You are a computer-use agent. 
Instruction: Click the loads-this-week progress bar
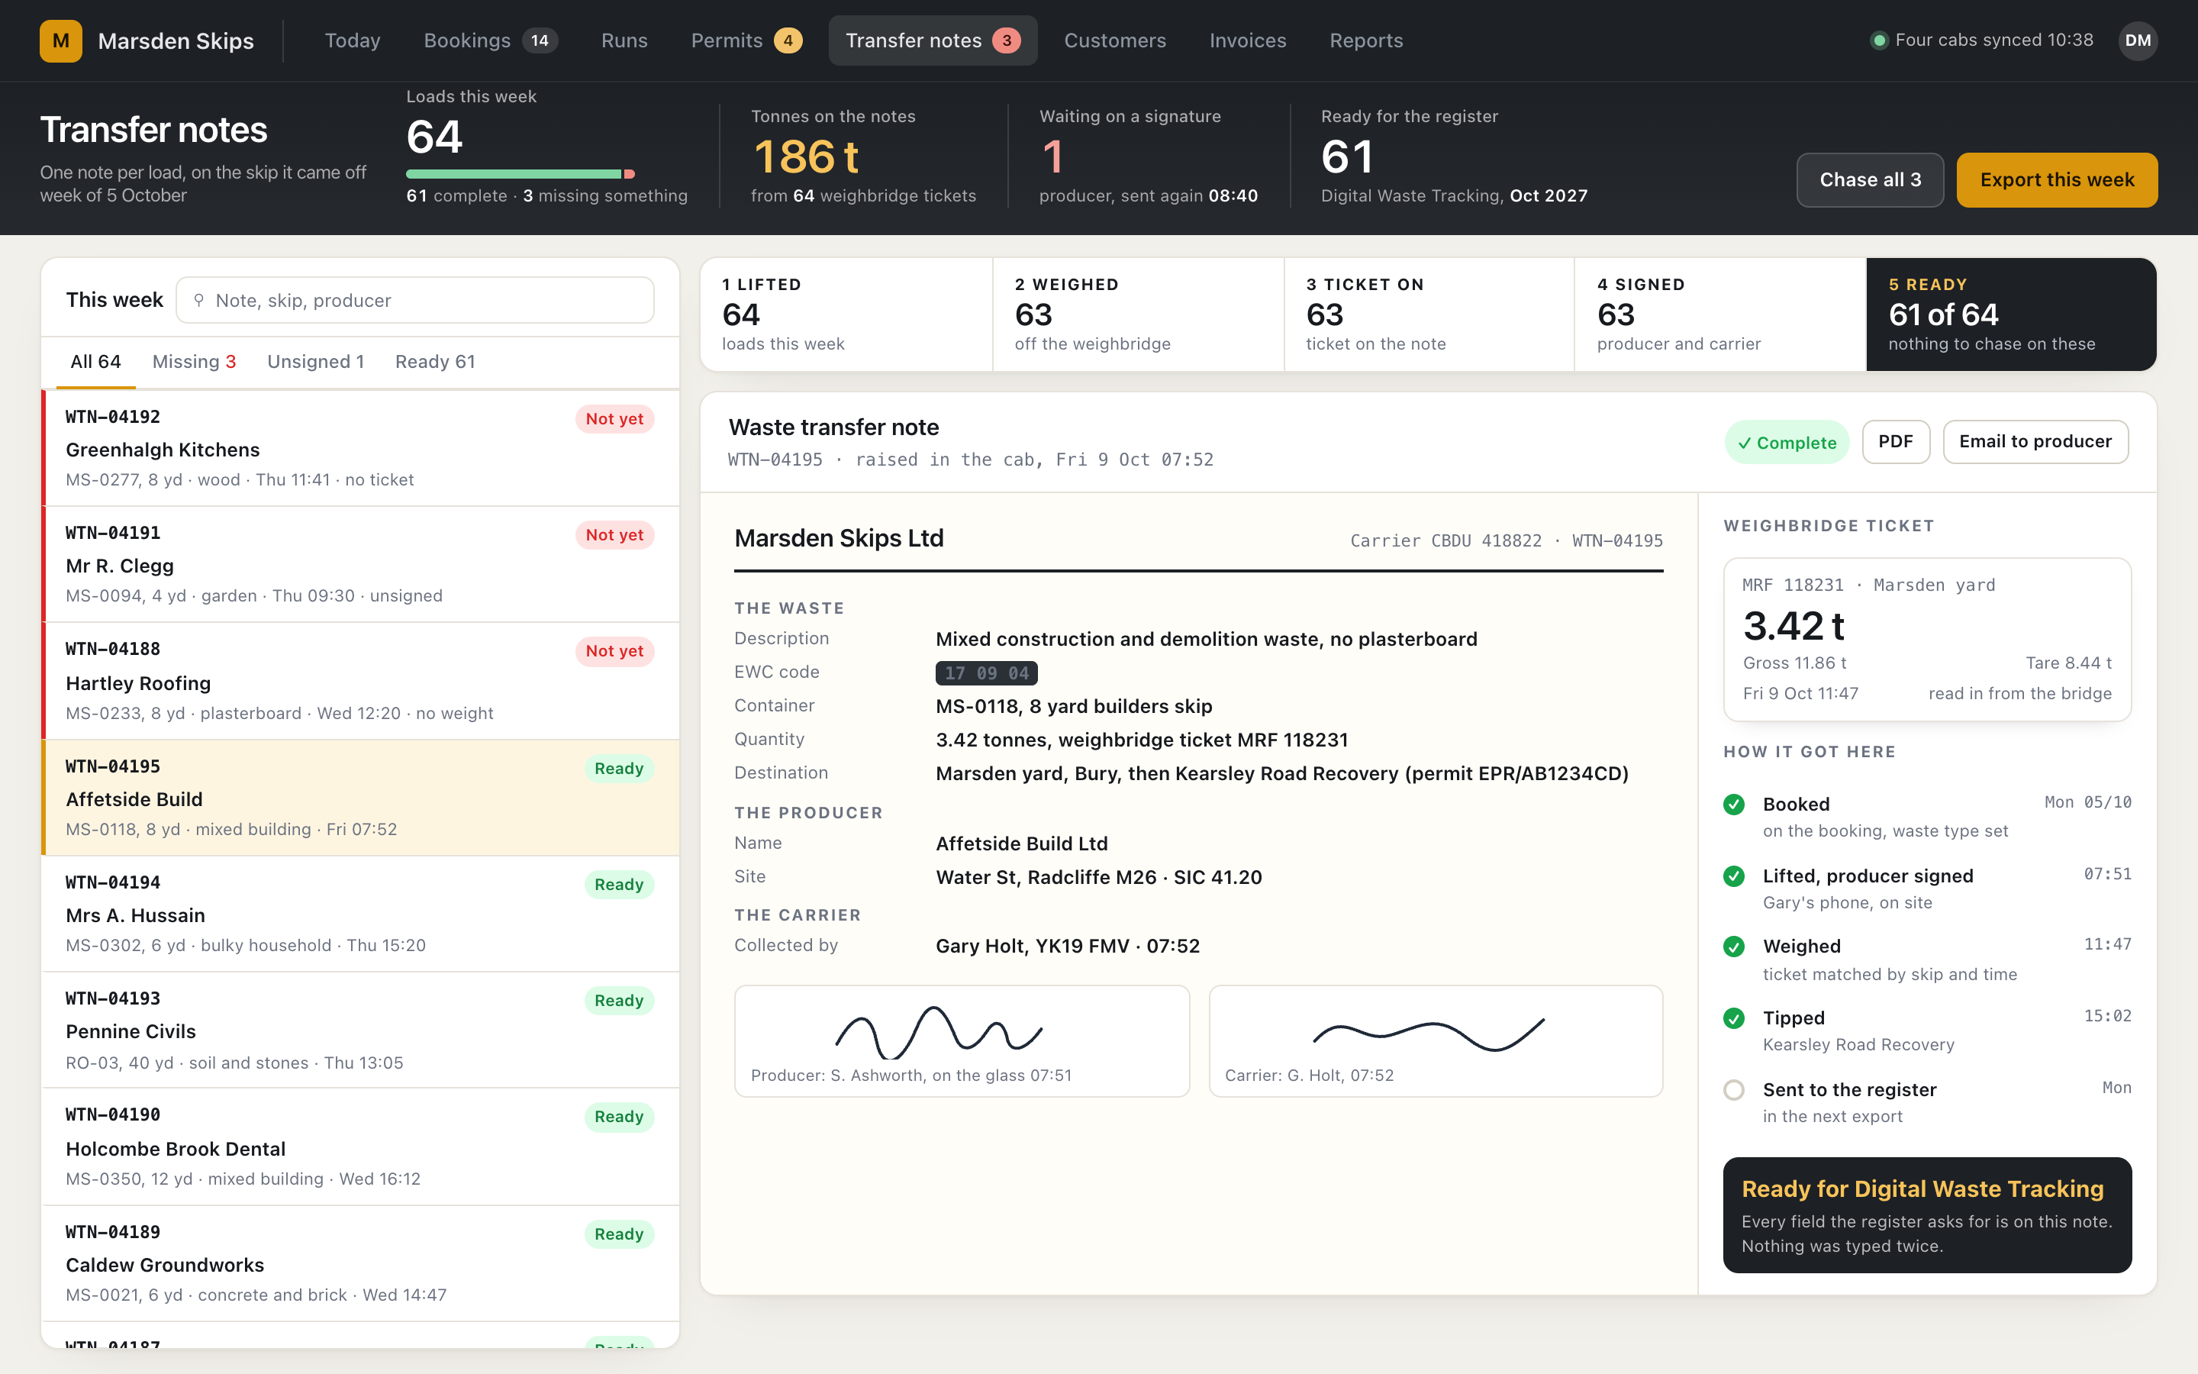520,173
